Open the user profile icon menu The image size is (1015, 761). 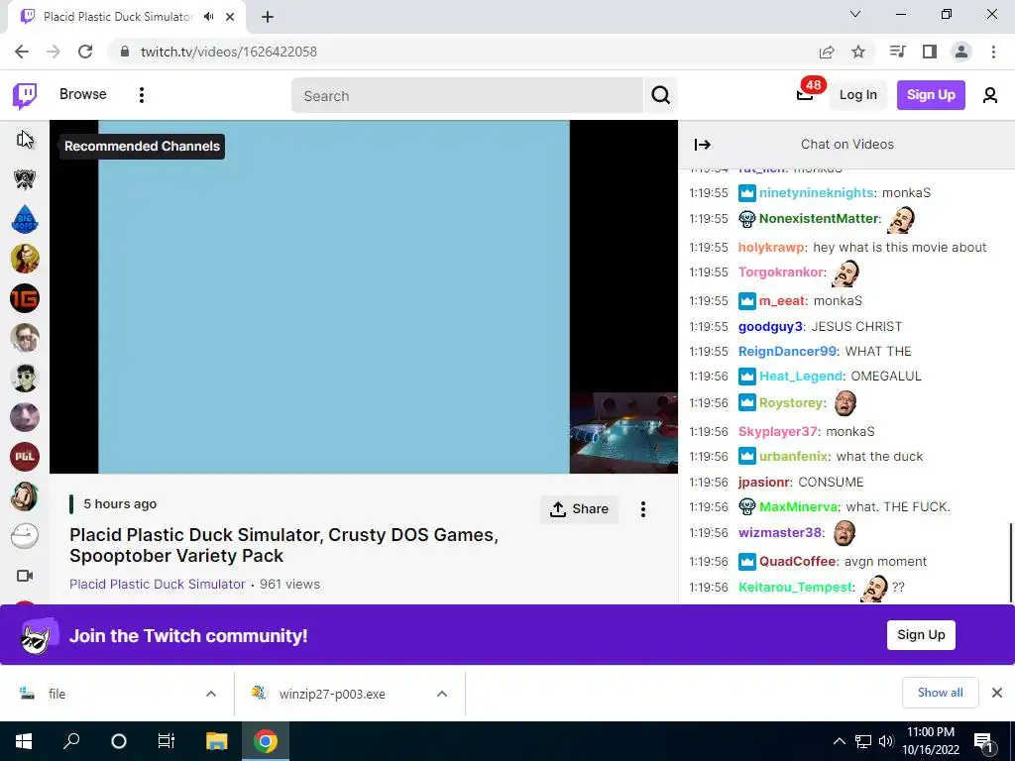pos(990,96)
